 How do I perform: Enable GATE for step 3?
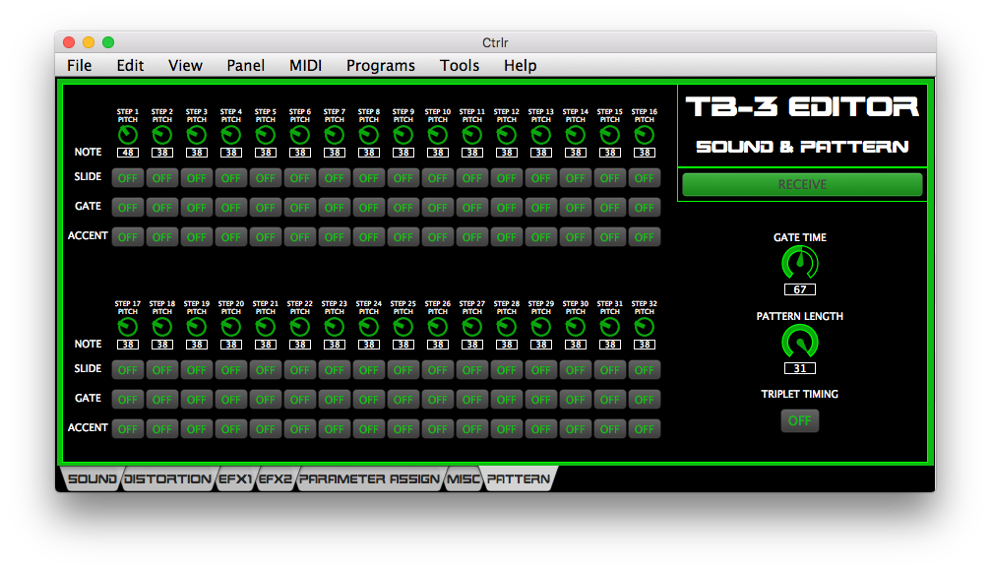click(x=196, y=208)
